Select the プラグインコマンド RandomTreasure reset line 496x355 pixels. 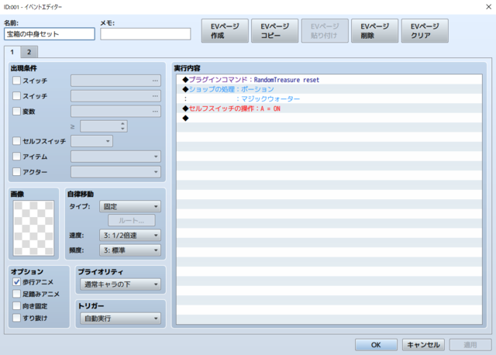pos(329,80)
